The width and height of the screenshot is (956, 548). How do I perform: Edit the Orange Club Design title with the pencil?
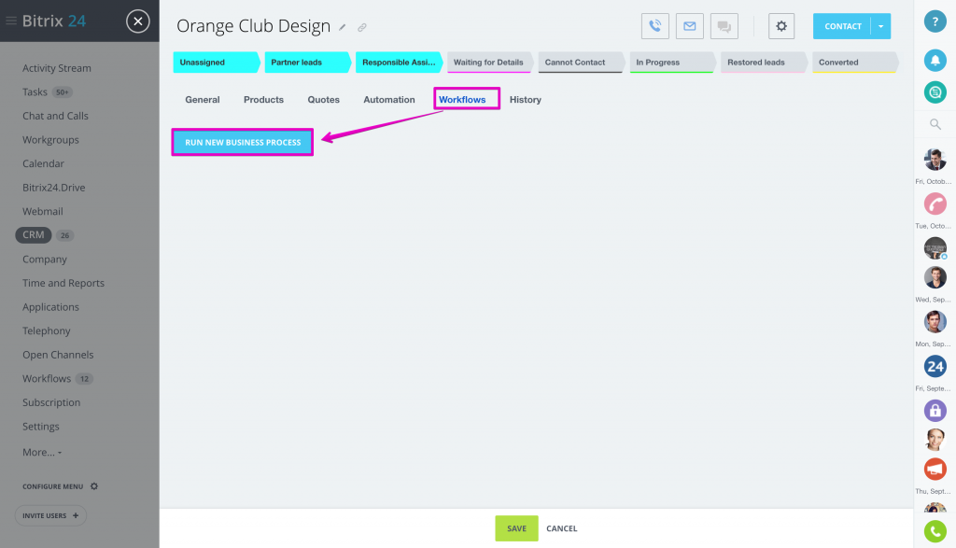343,27
